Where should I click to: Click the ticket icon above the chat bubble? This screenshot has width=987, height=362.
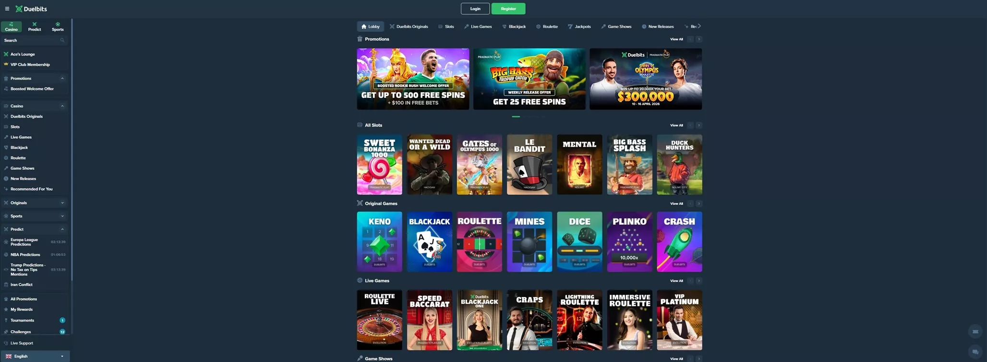tap(975, 332)
